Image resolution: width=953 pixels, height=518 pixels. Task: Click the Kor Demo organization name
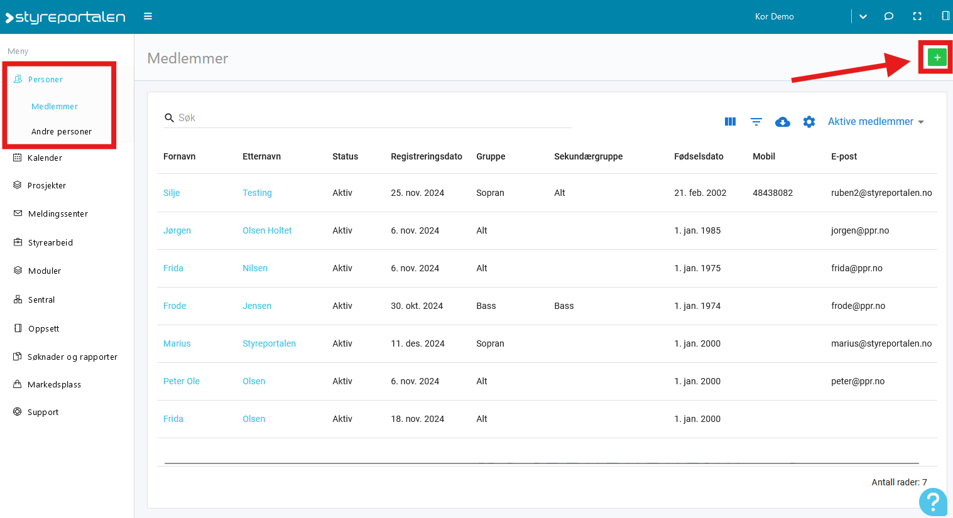tap(774, 16)
